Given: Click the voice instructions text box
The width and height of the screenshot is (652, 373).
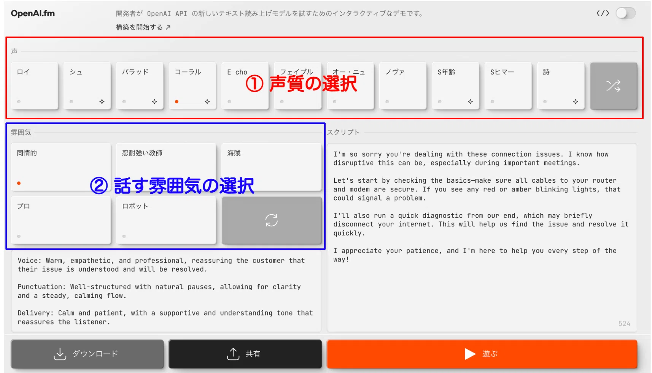Looking at the screenshot, I should 166,291.
